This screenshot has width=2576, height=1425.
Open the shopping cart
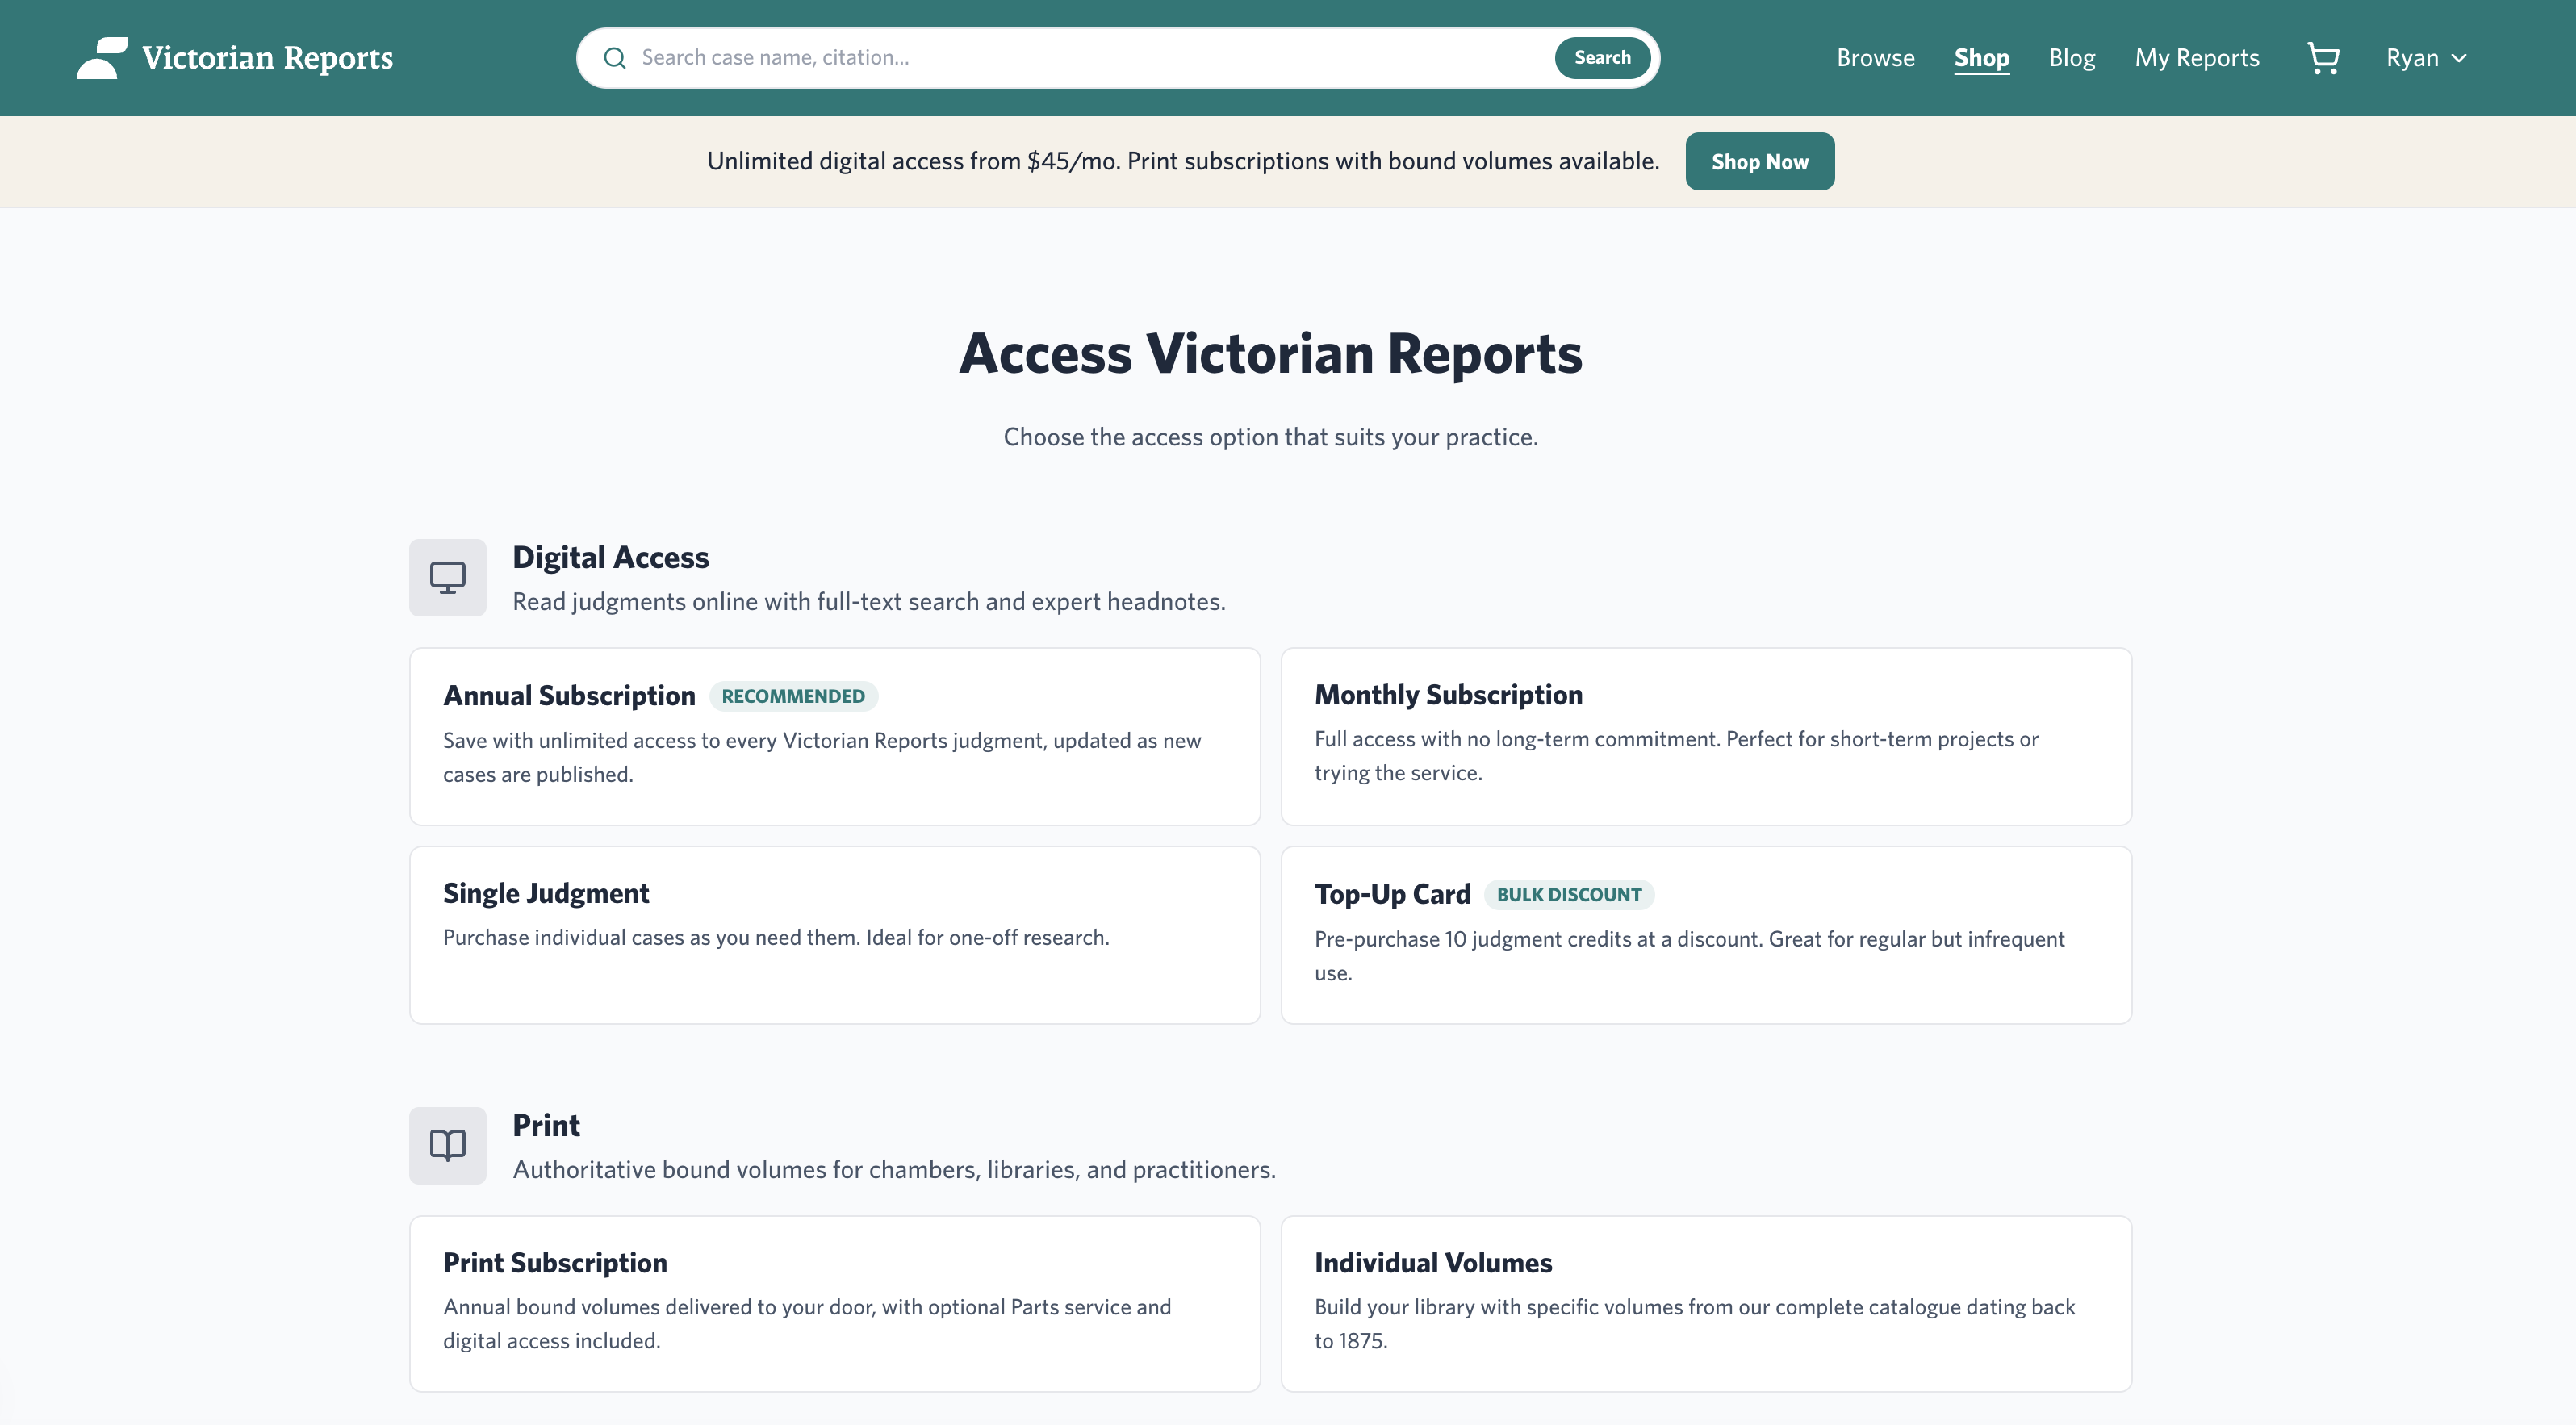click(x=2324, y=57)
